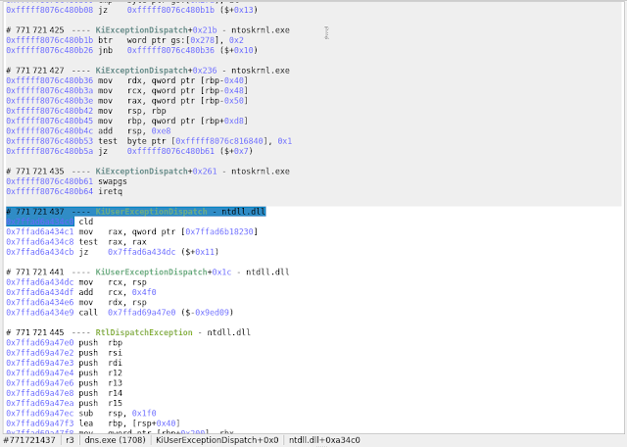Click address of the mov rdx, rsp line

pyautogui.click(x=40, y=302)
